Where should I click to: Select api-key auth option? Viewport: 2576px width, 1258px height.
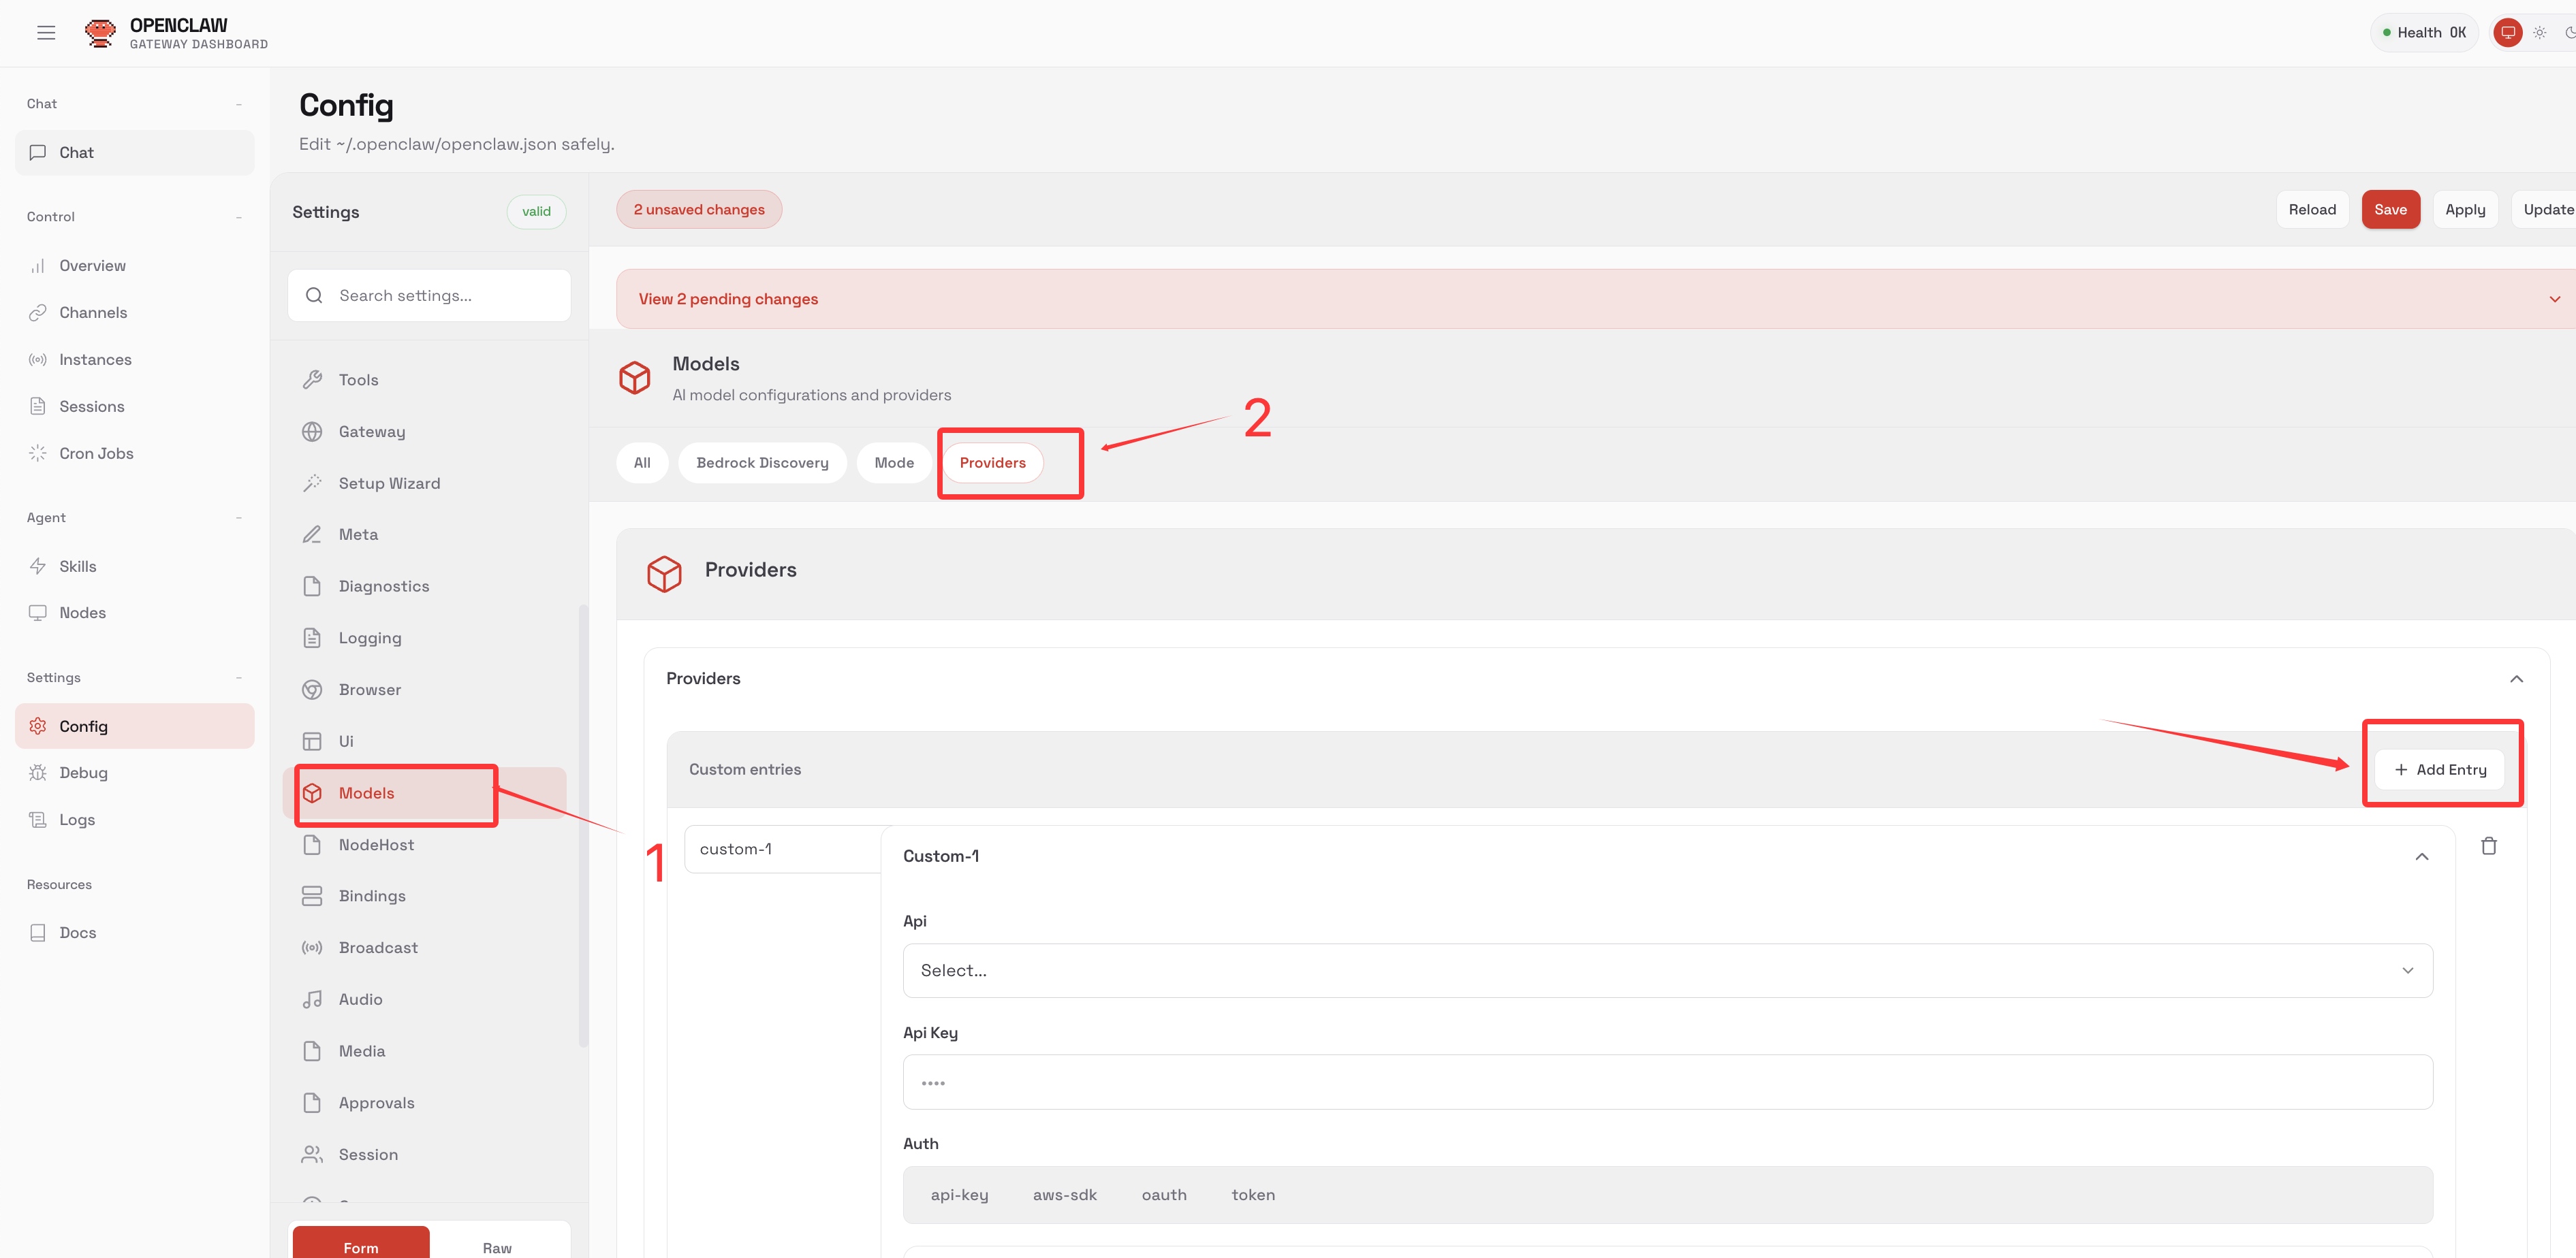coord(958,1195)
